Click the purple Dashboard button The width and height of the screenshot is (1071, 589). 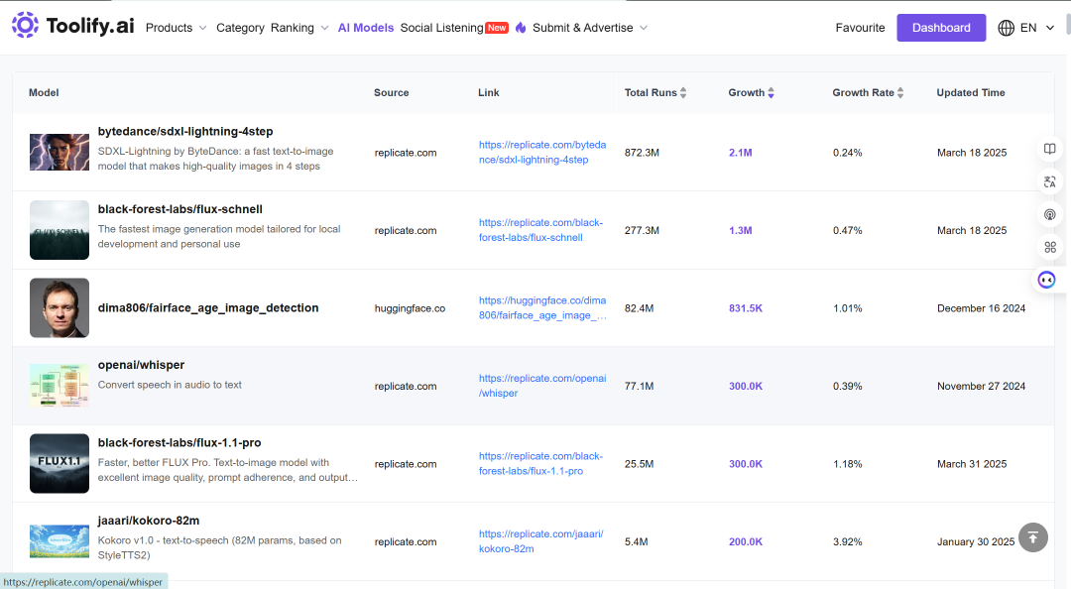click(940, 28)
